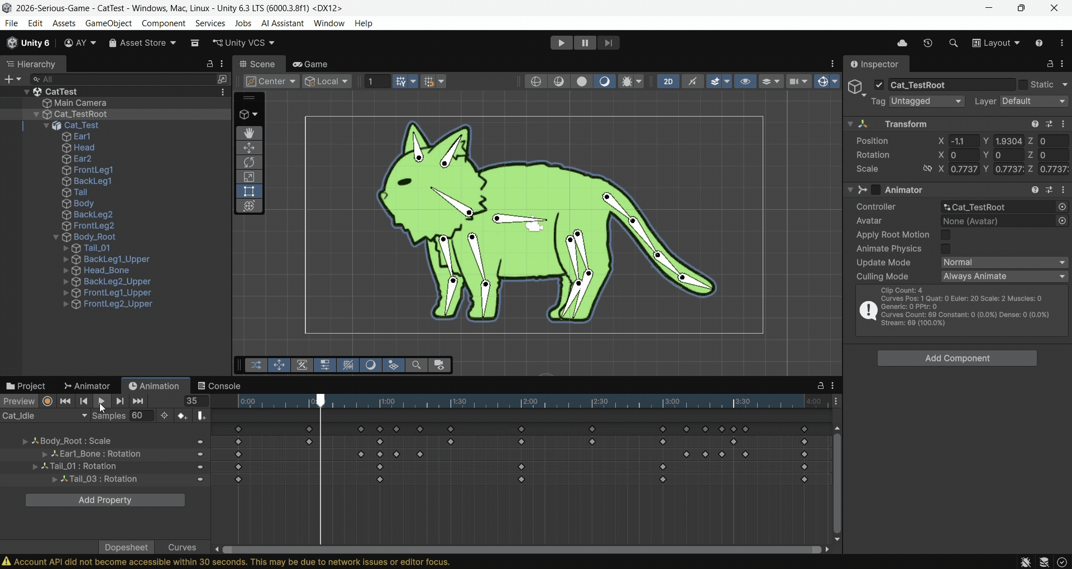The height and width of the screenshot is (569, 1072).
Task: Click the animation record button
Action: pyautogui.click(x=48, y=401)
